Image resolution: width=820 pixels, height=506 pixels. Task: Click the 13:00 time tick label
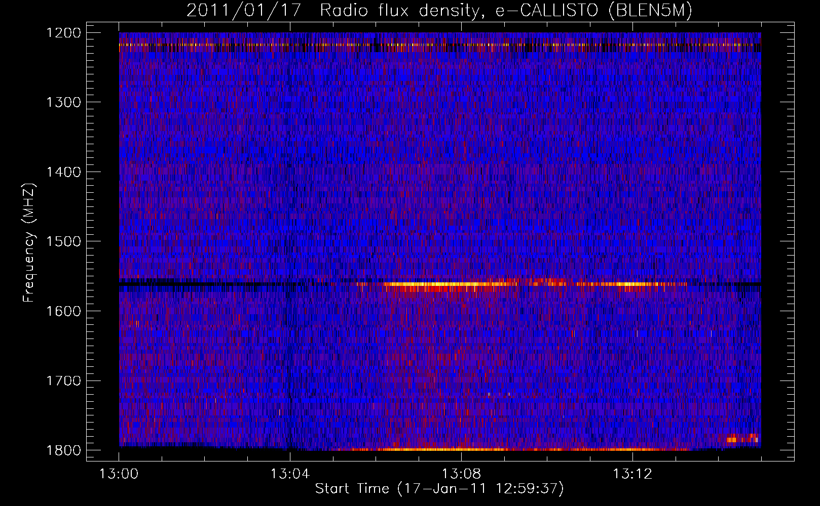tap(119, 474)
